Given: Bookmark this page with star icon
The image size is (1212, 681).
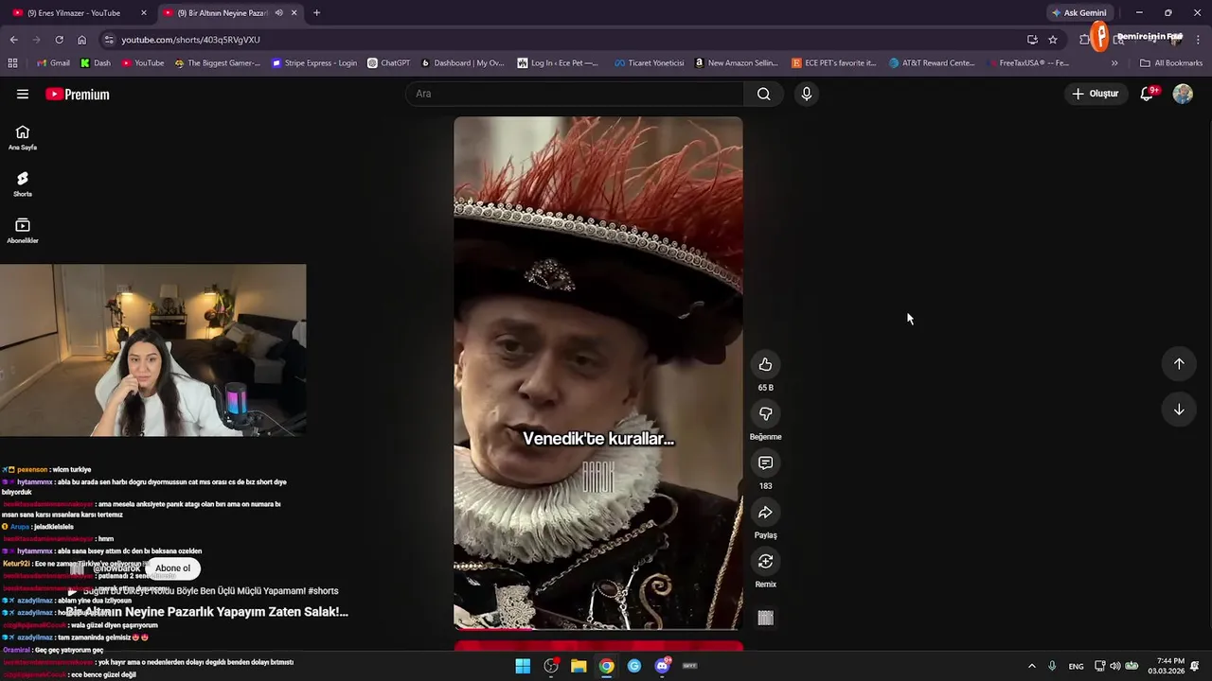Looking at the screenshot, I should click(x=1053, y=40).
